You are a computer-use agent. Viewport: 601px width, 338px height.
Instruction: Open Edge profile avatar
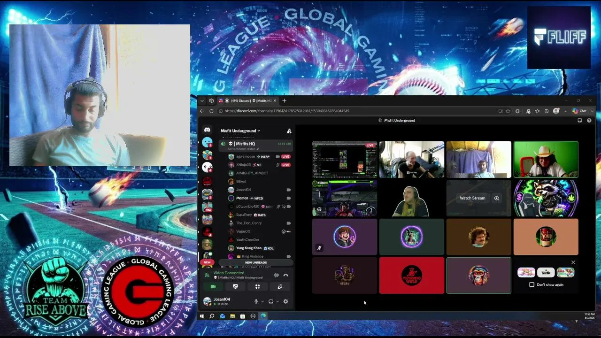556,111
